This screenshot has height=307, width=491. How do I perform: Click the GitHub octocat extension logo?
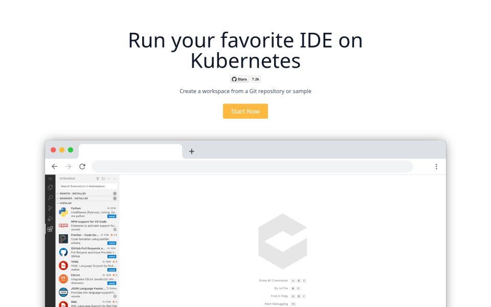point(63,252)
